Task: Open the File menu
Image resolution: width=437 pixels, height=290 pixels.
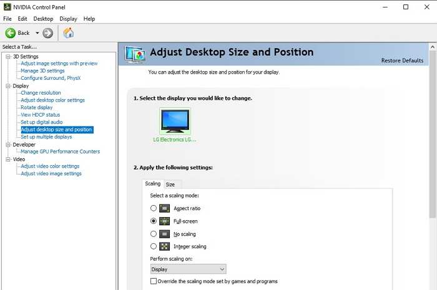Action: (7, 19)
